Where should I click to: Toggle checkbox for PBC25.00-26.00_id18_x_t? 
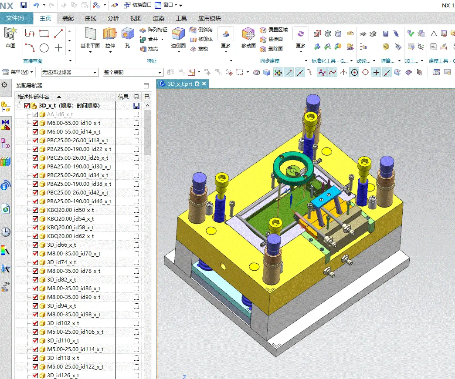[x=35, y=141]
